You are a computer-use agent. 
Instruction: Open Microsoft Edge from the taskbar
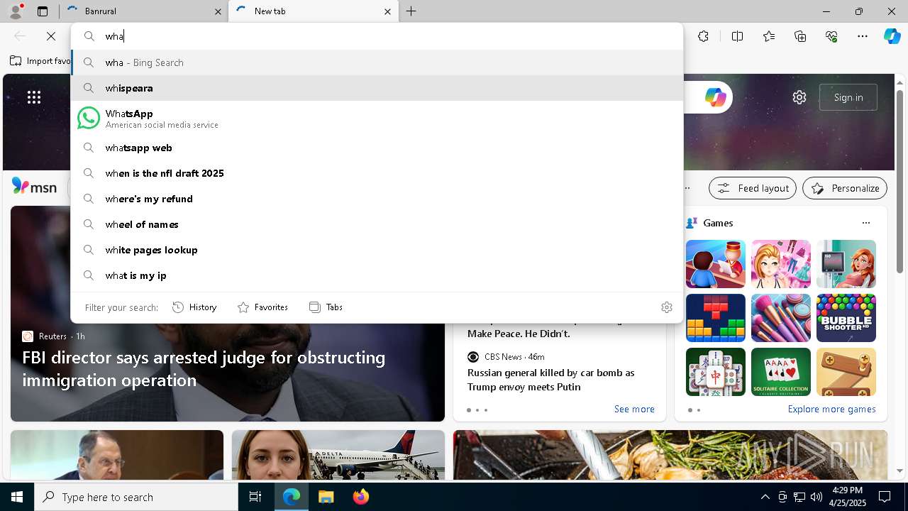292,497
